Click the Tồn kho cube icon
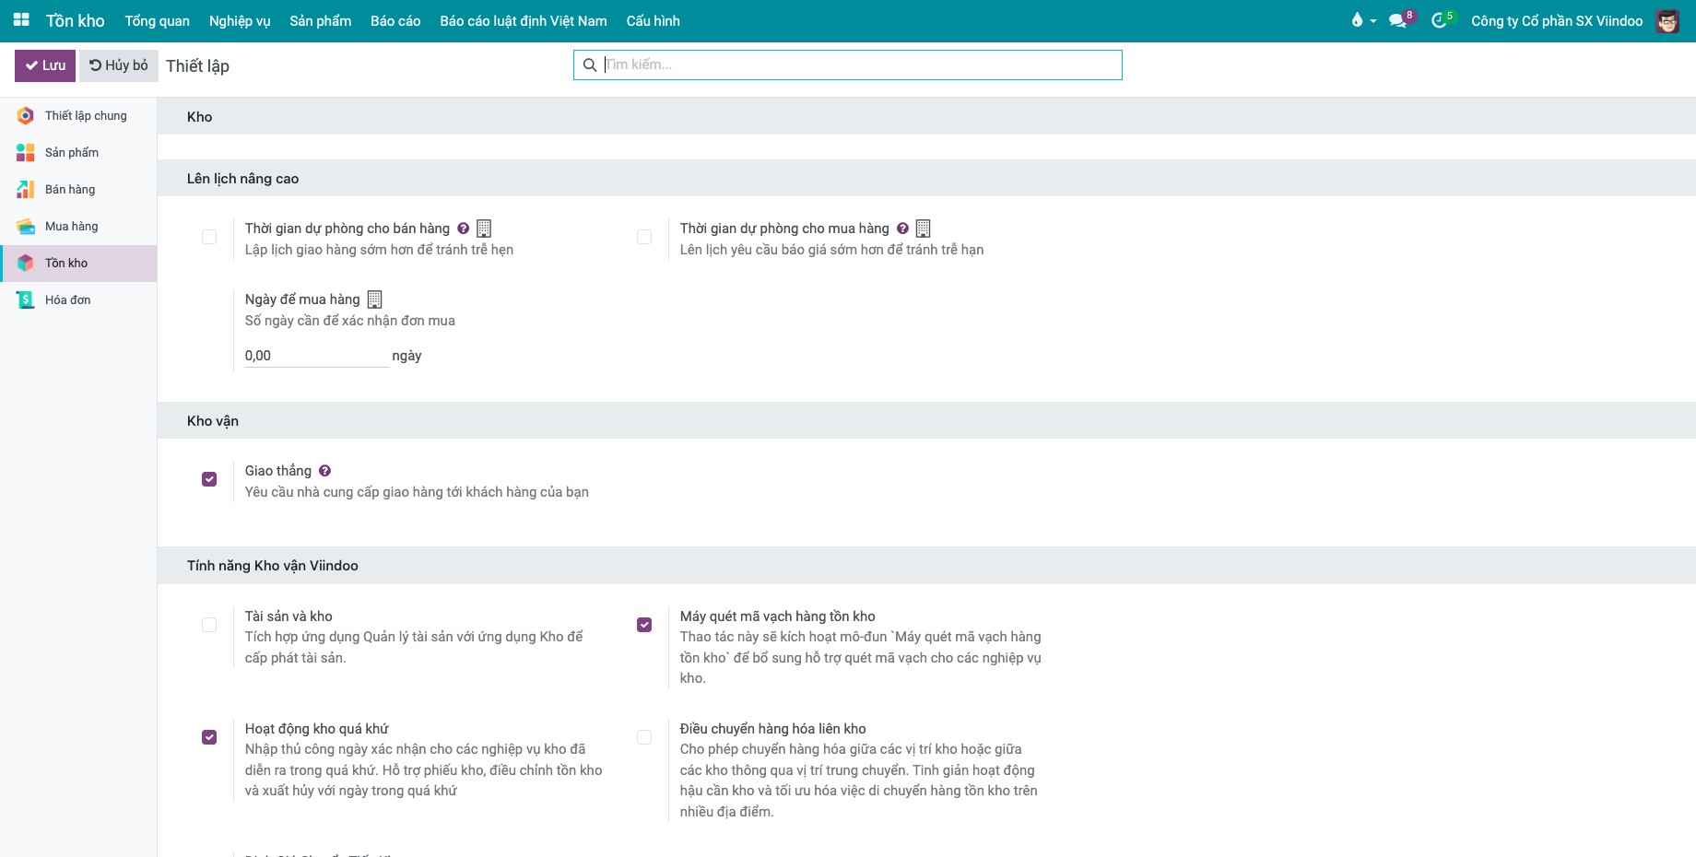 [26, 263]
